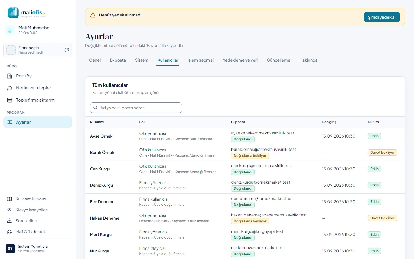The image size is (414, 259).
Task: Switch to the Güncelleme tab
Action: click(278, 60)
